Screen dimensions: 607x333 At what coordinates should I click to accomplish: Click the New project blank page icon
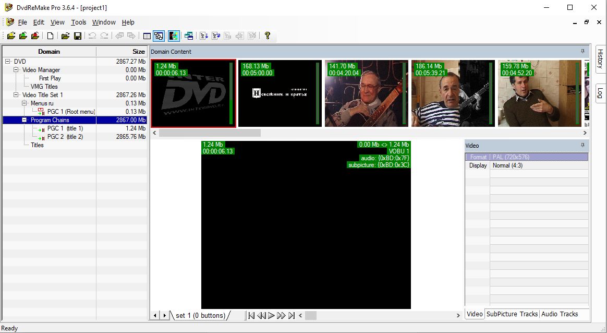click(51, 36)
